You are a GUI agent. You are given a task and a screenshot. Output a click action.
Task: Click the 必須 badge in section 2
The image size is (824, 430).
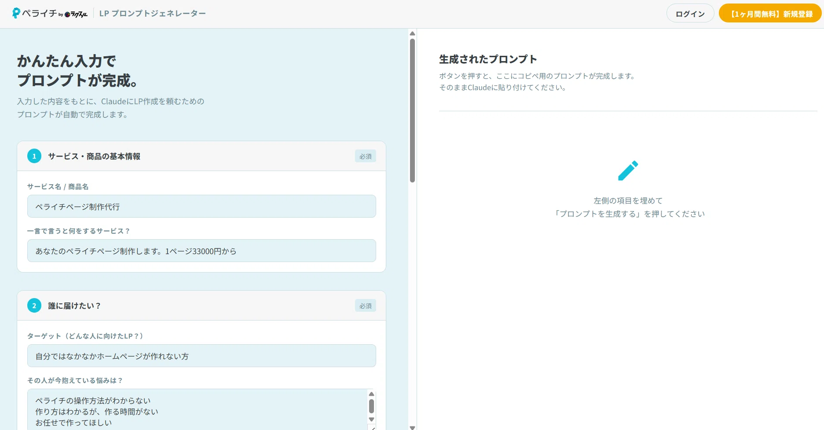pos(366,306)
